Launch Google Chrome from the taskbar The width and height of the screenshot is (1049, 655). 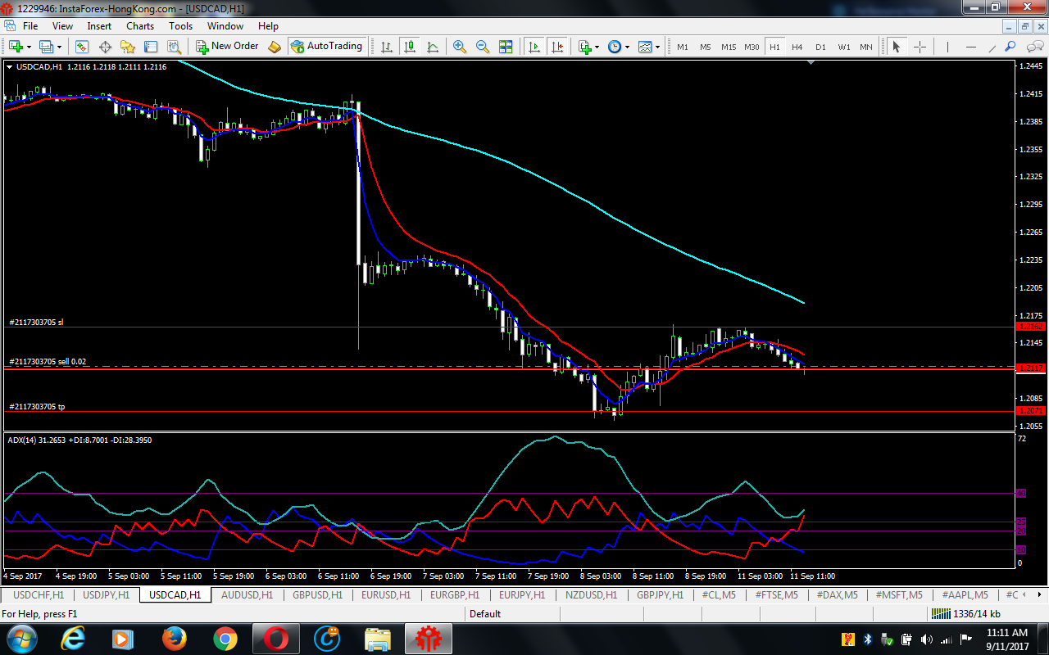click(225, 639)
